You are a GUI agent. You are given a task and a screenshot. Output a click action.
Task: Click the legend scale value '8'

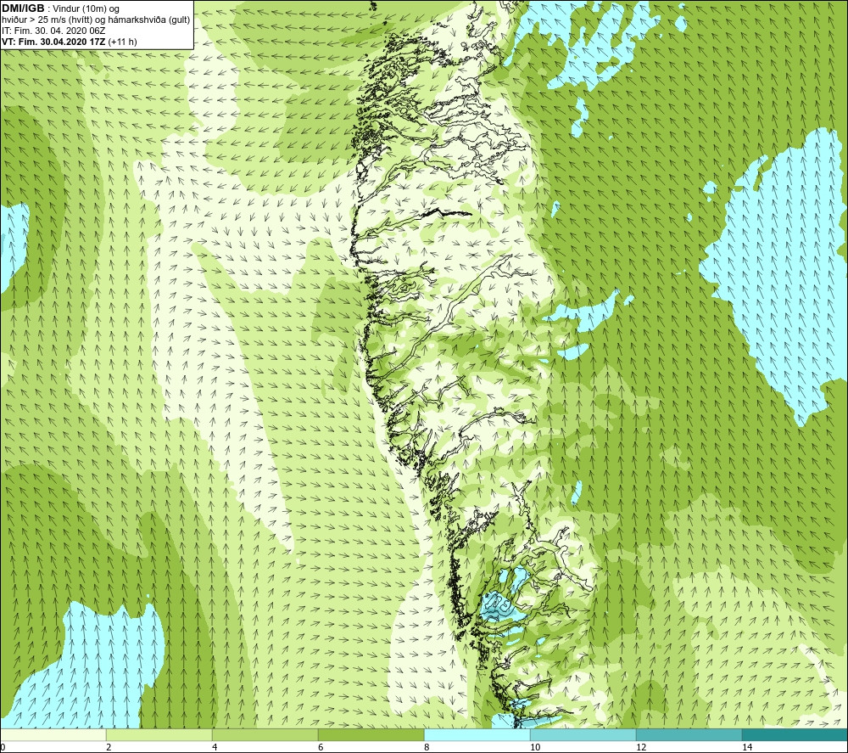(427, 747)
